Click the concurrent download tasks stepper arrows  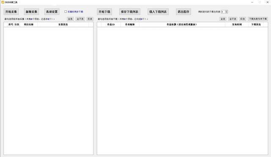click(x=227, y=12)
